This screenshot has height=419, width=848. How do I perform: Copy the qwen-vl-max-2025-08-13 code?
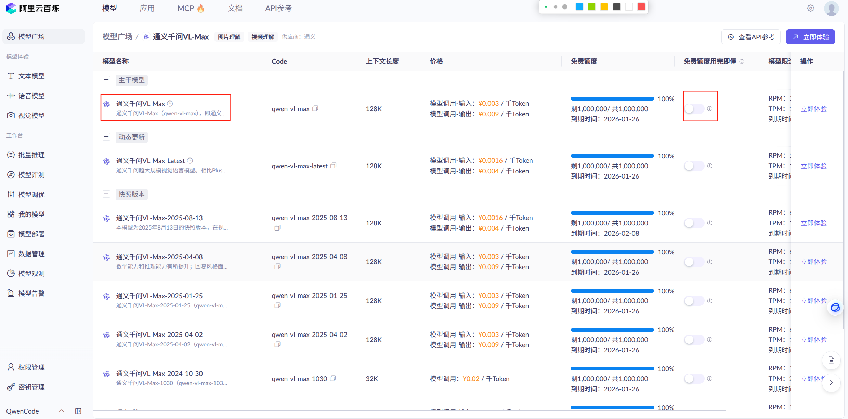coord(277,228)
